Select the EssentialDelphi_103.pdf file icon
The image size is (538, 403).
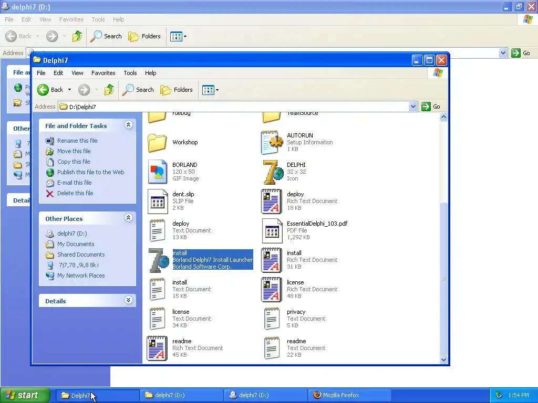click(272, 231)
